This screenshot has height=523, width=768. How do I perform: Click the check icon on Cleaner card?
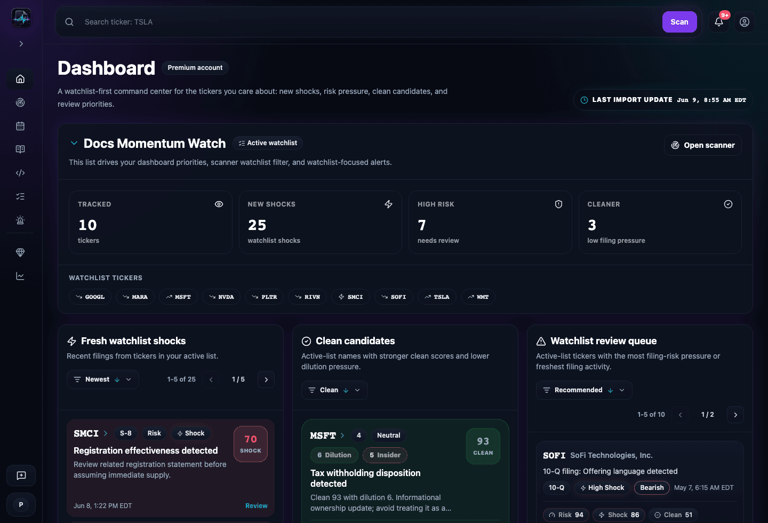tap(728, 204)
